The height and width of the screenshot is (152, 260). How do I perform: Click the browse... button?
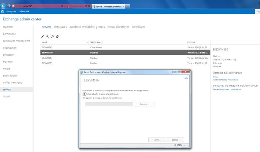click(x=144, y=104)
